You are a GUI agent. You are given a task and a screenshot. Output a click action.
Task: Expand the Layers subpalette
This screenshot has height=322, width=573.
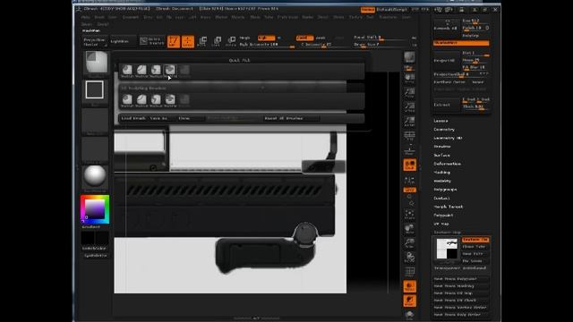(440, 121)
